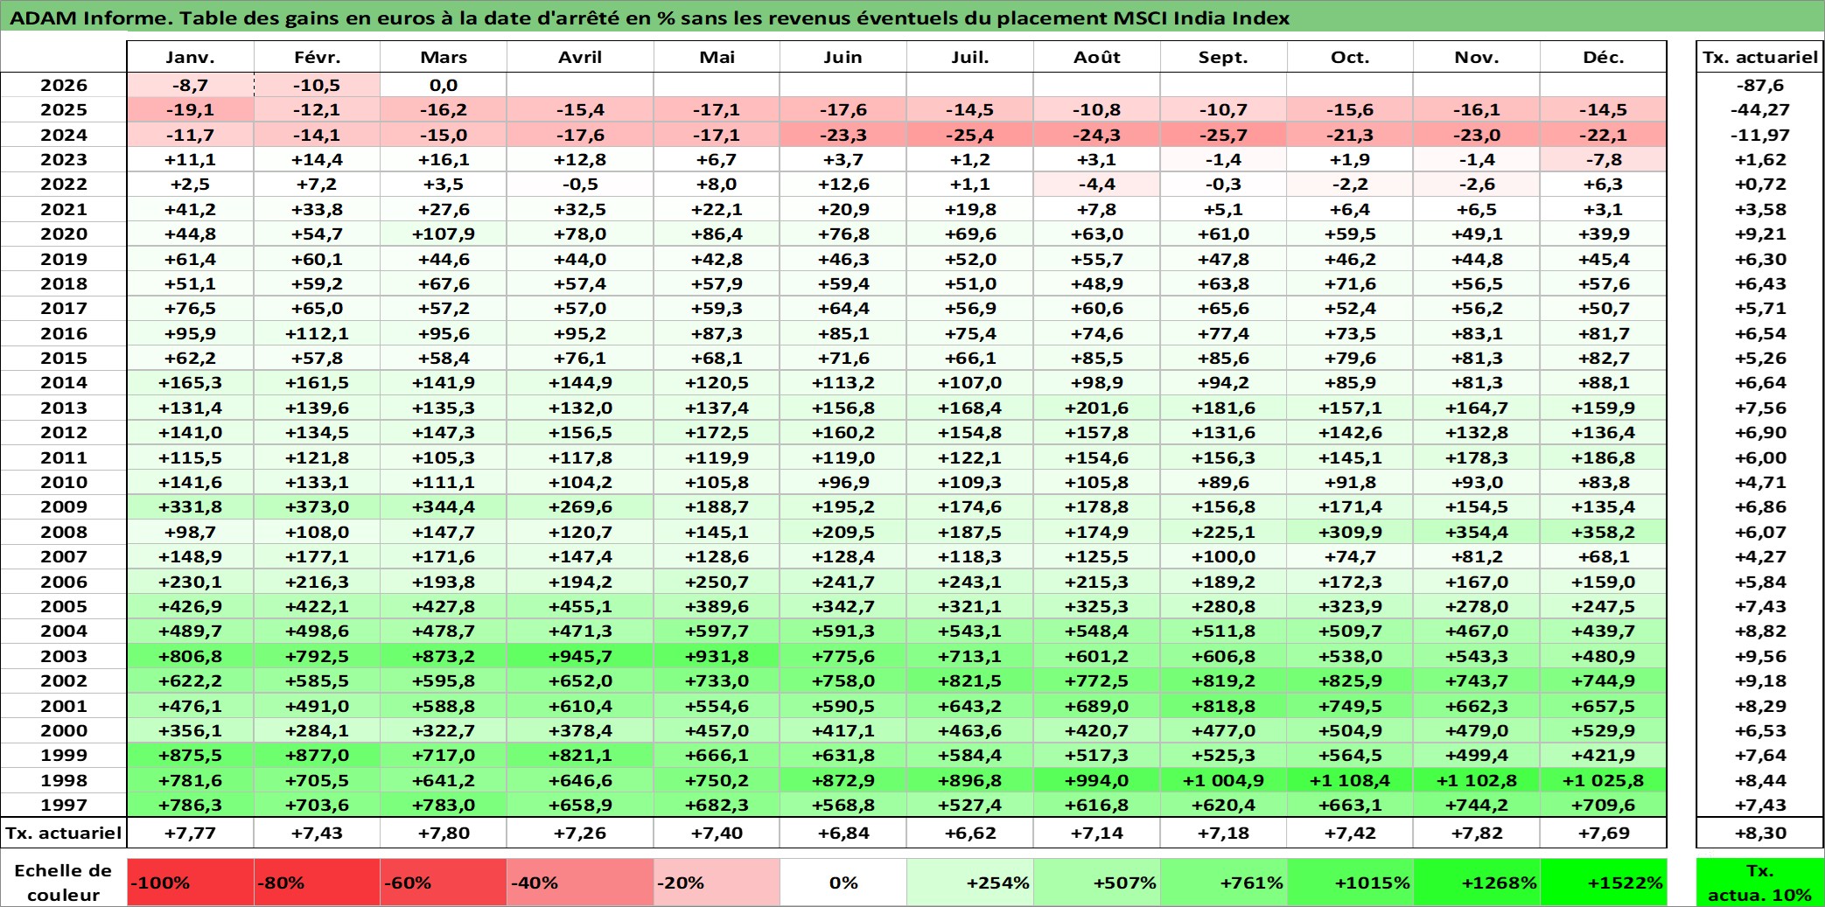
Task: Click the Janv. column header
Action: [x=191, y=57]
